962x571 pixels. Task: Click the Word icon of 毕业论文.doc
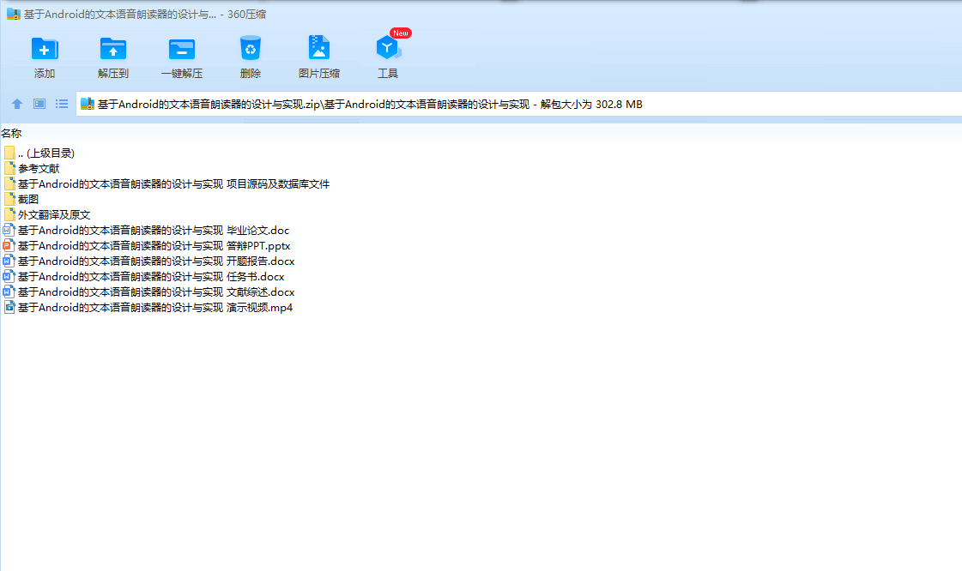point(9,230)
